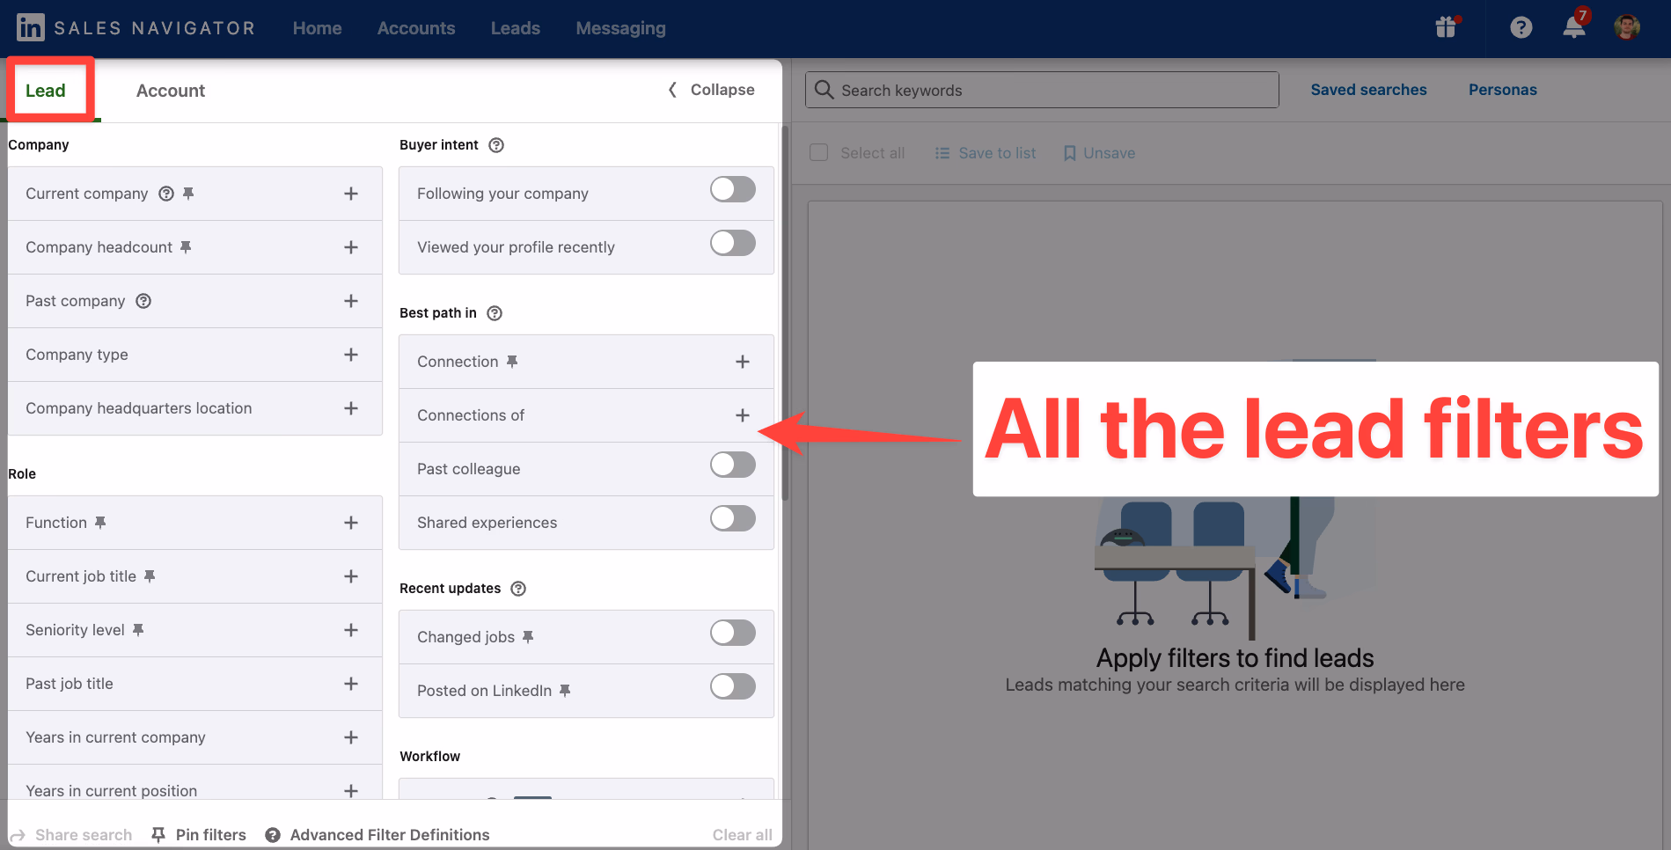Click the Buyer intent help icon
This screenshot has width=1671, height=850.
496,145
